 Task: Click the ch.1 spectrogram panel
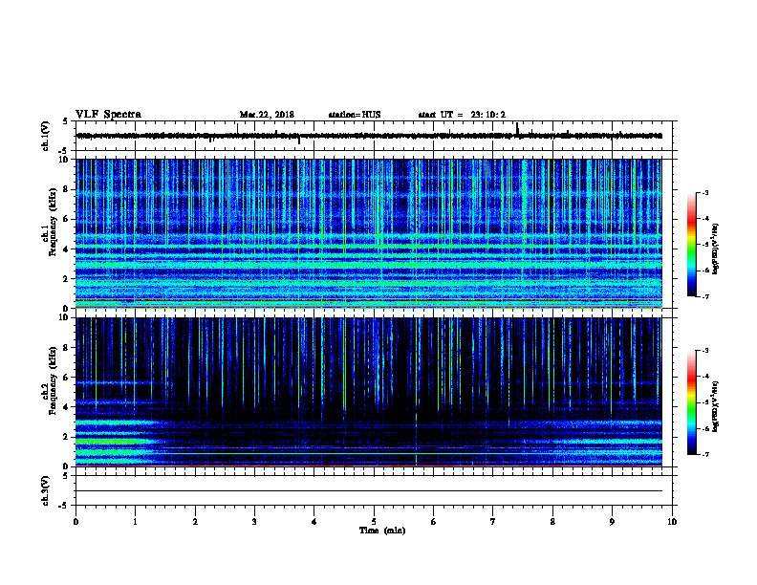click(x=369, y=233)
